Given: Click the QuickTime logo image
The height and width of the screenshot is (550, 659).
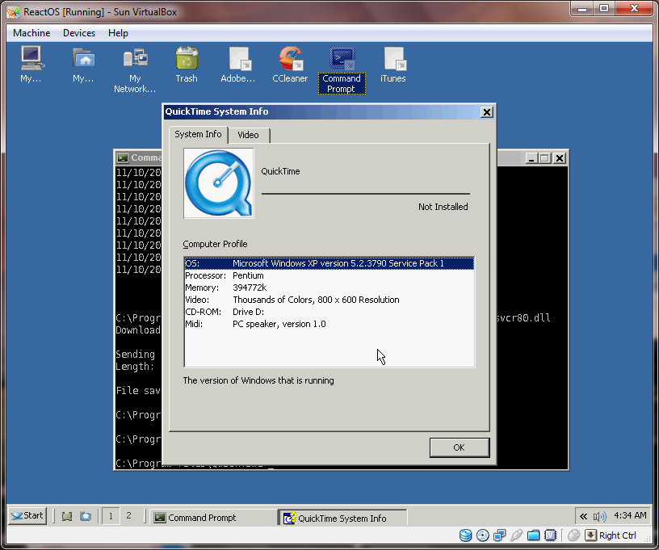Looking at the screenshot, I should 219,183.
